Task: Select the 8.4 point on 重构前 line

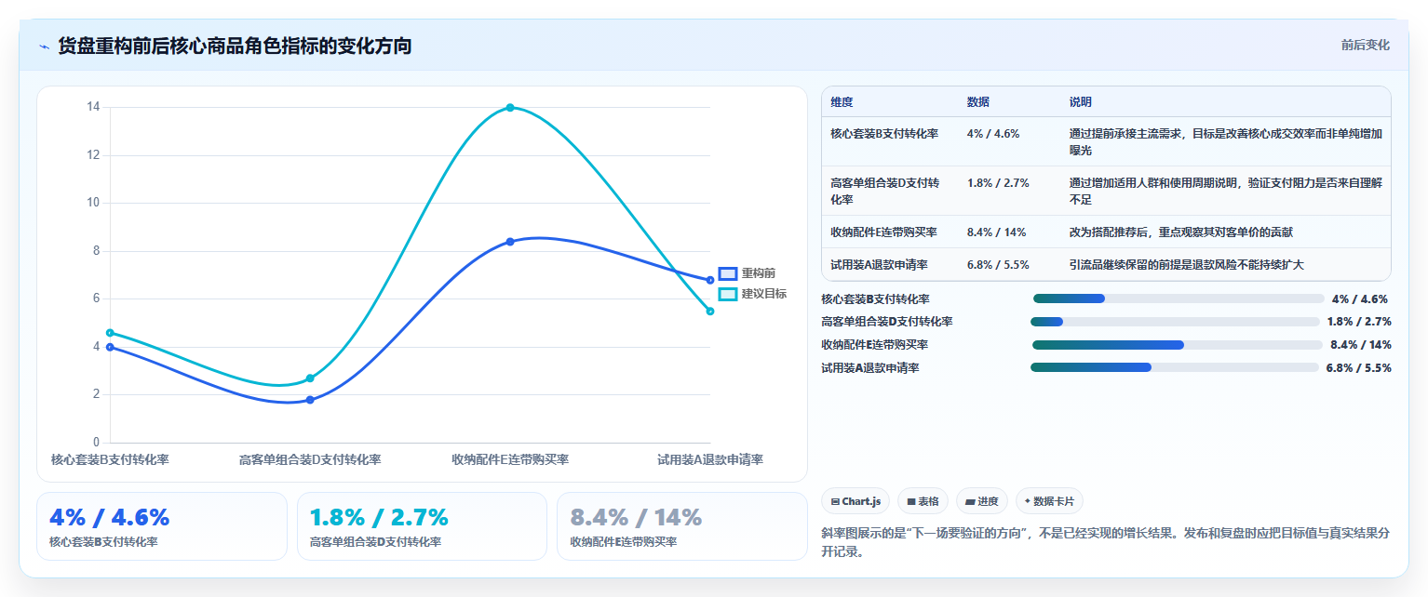Action: [x=510, y=242]
